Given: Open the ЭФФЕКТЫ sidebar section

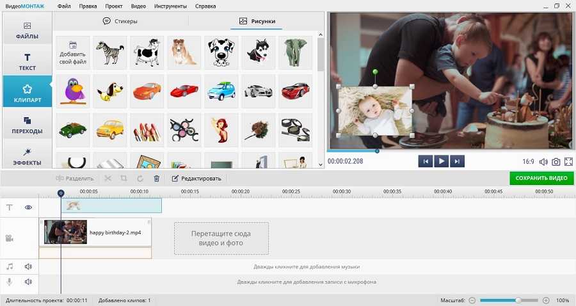Looking at the screenshot, I should pos(27,156).
